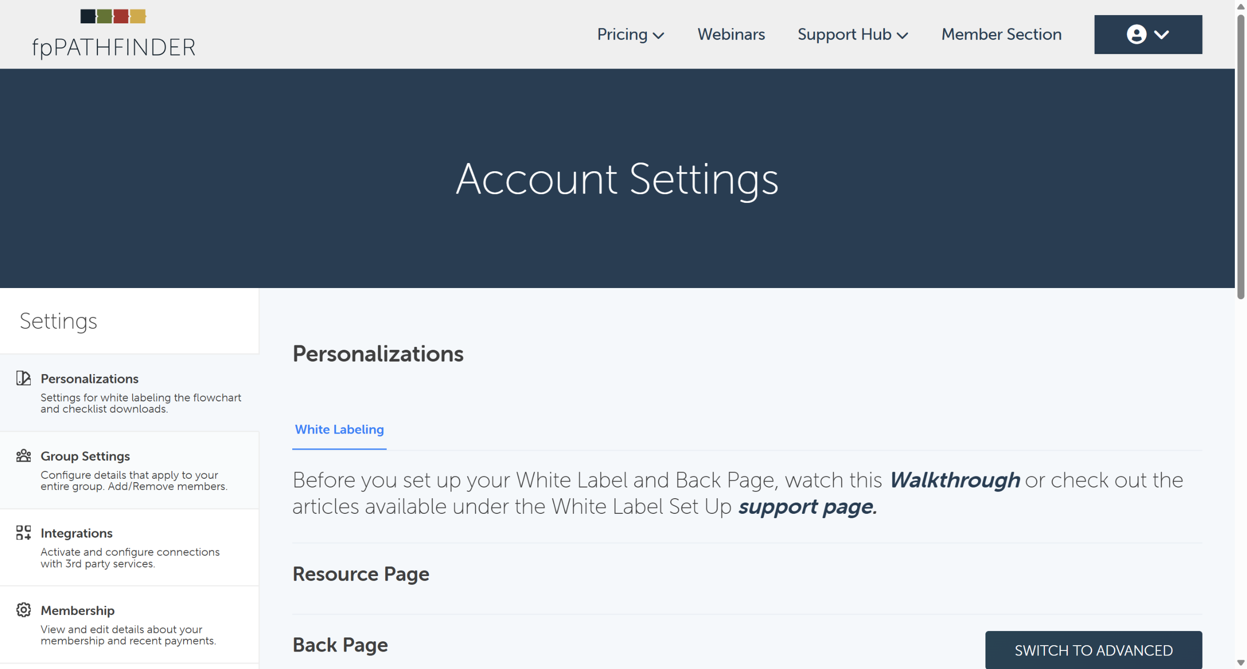The width and height of the screenshot is (1247, 669).
Task: Open the account menu chevron
Action: [x=1162, y=35]
